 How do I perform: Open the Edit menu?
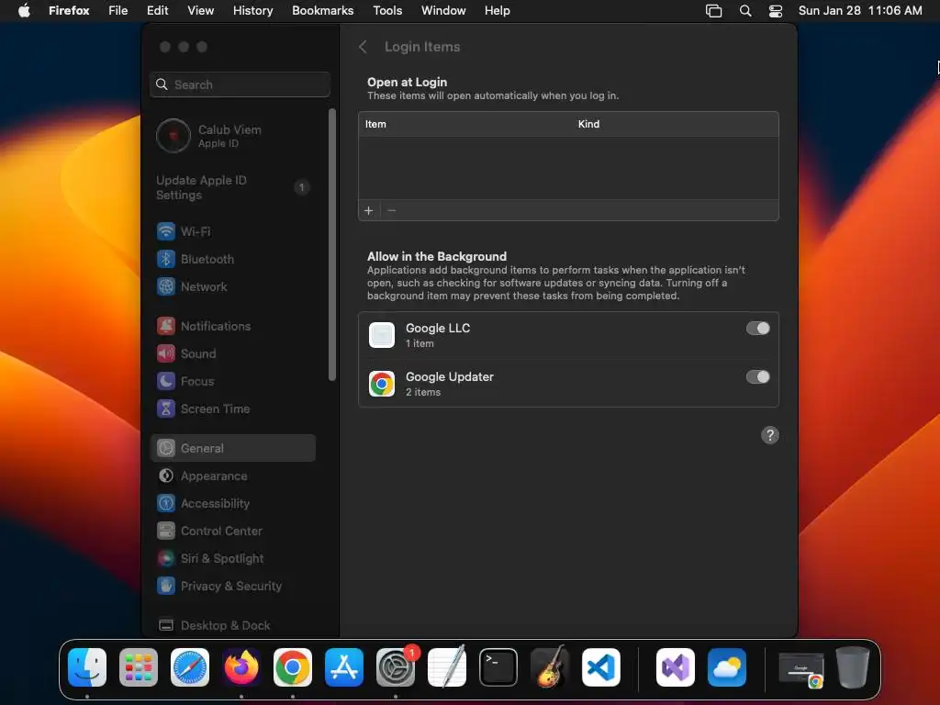click(x=158, y=10)
